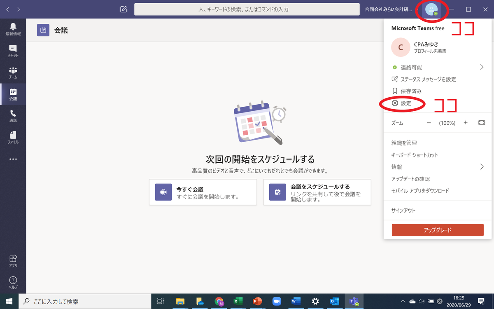This screenshot has height=309, width=494.
Task: Launch PowerPoint from the taskbar
Action: click(257, 301)
